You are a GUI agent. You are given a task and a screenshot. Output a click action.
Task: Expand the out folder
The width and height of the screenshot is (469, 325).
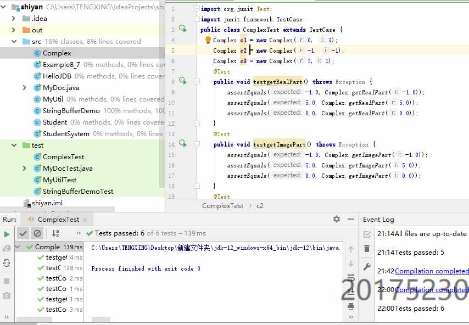[x=14, y=30]
